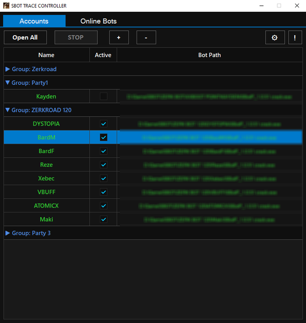
Task: Select the VBUFF account name
Action: [46, 192]
